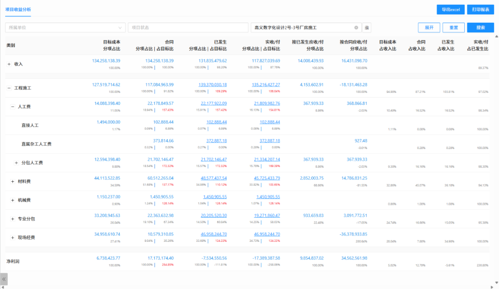Clear the selected project name with the X icon
Screen dimensions: 499x289
coord(356,28)
